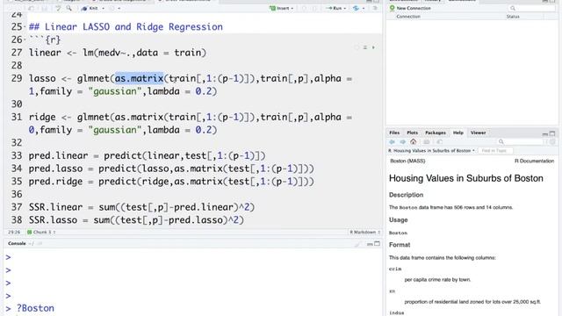Click line 27 'linear <- lm(medv~.,data = train)'
Screen dimensions: 562x316
pos(118,53)
